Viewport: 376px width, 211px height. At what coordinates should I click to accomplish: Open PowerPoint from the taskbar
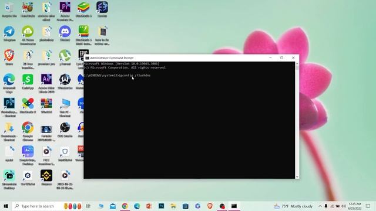coord(149,206)
